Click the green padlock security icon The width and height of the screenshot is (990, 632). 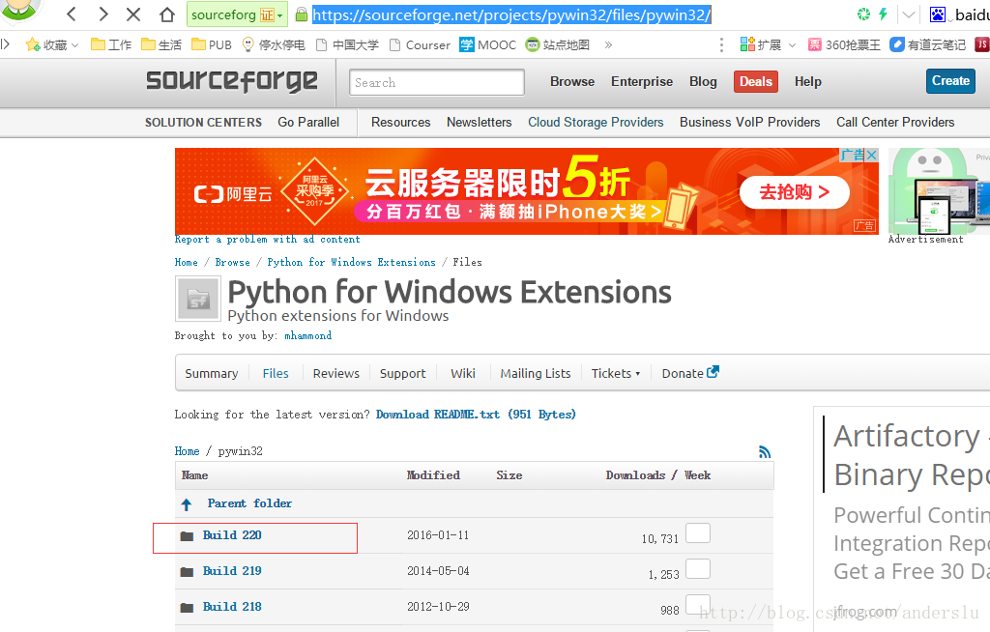(302, 14)
